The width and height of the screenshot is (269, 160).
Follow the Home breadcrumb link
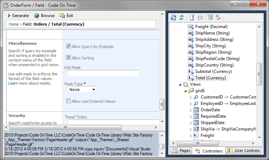[x=14, y=24]
